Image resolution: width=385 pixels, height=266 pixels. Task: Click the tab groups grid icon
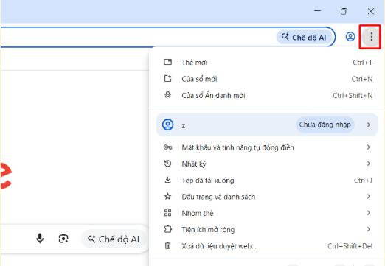[167, 213]
